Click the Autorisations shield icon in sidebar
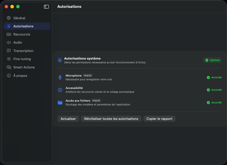The width and height of the screenshot is (227, 165). tap(9, 26)
